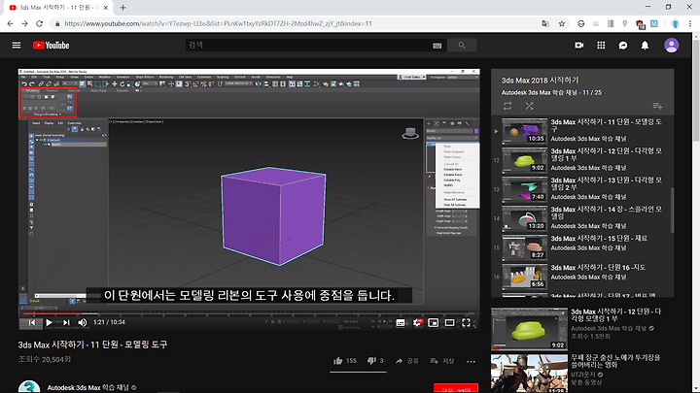Viewport: 700px width, 393px height.
Task: Toggle playlist shuffle
Action: [x=529, y=106]
